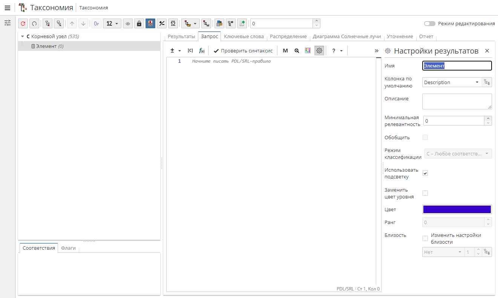Switch to the 'Ключевые слова' tab
This screenshot has width=498, height=298.
pos(244,37)
